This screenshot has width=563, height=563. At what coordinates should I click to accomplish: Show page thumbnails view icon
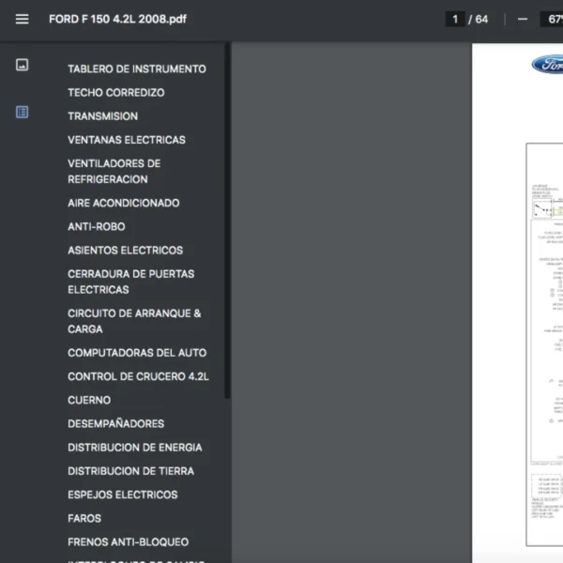tap(22, 65)
